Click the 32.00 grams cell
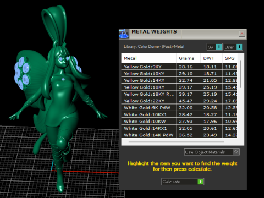 click(x=189, y=108)
